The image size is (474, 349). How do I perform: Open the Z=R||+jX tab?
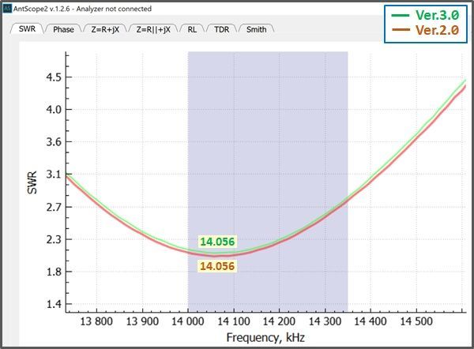coord(153,30)
